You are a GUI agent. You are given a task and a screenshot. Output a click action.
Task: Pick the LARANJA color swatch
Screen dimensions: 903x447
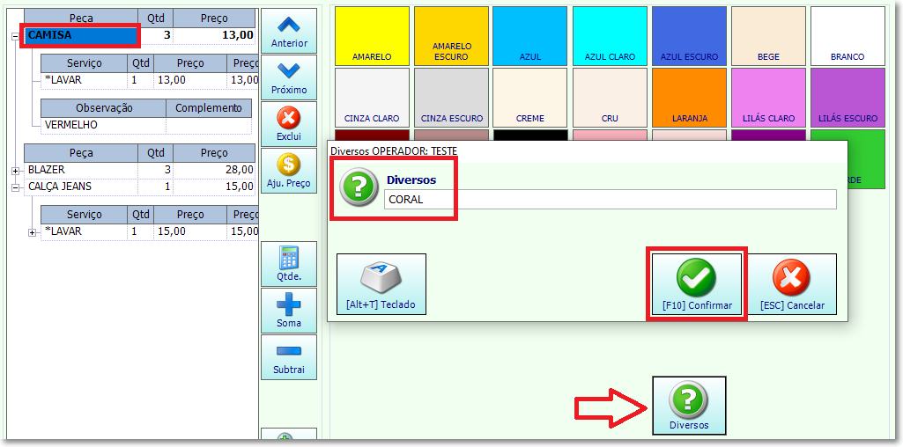click(689, 97)
